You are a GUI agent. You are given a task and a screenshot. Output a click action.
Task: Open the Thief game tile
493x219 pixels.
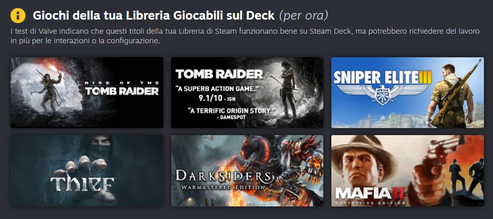point(87,171)
